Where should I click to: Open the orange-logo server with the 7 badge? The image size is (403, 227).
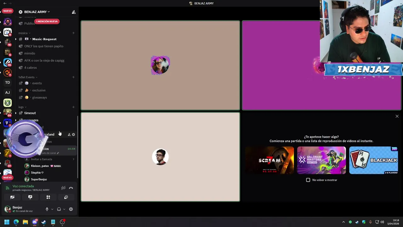[x=8, y=73]
